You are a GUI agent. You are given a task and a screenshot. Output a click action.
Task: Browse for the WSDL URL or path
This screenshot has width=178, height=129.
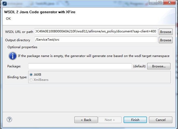click(166, 32)
